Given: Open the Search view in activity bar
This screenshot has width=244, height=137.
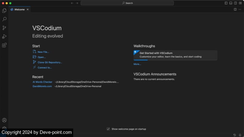Looking at the screenshot, I should pyautogui.click(x=4, y=19).
